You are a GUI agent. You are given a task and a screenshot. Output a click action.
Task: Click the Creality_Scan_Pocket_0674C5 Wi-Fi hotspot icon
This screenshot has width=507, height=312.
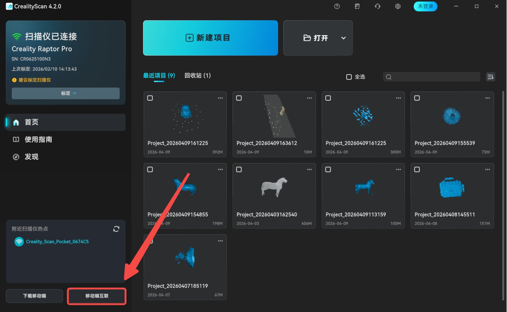[x=19, y=242]
